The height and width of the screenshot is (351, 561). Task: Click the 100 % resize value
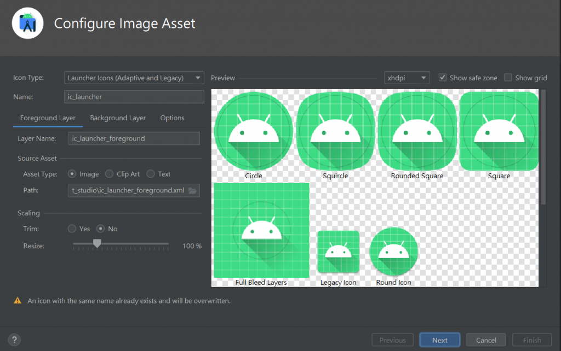click(x=192, y=246)
